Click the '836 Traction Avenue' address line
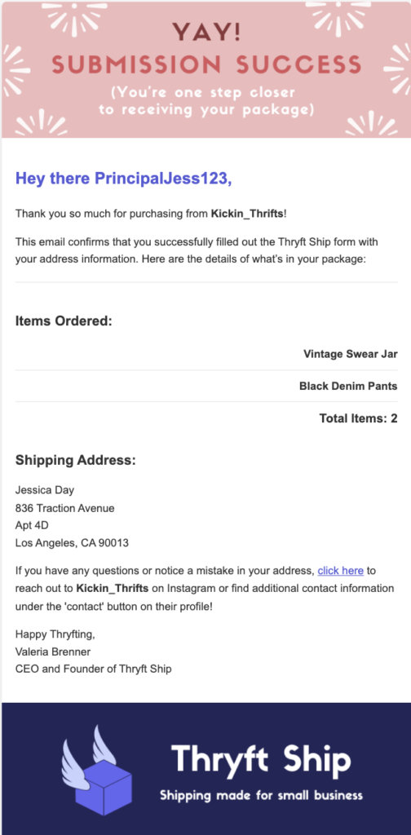 (65, 508)
